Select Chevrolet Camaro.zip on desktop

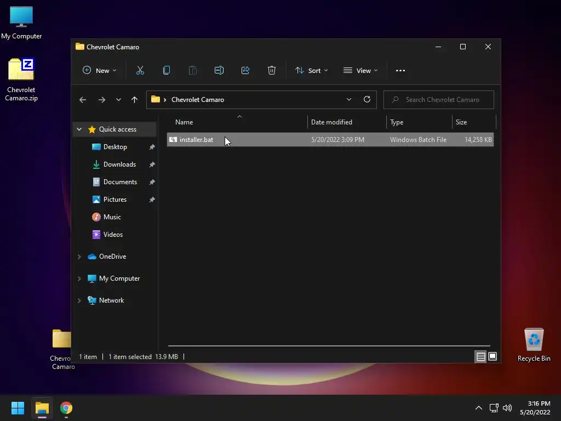pos(21,79)
